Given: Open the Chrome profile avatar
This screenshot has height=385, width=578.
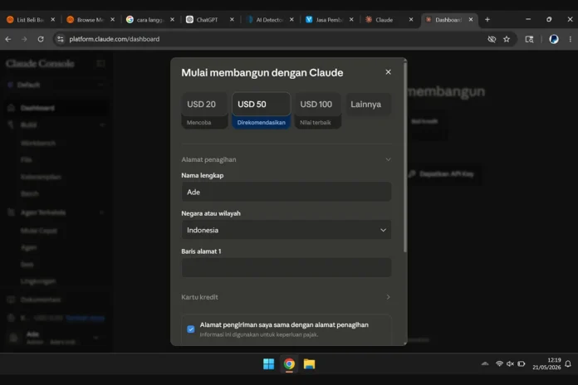Looking at the screenshot, I should [554, 39].
